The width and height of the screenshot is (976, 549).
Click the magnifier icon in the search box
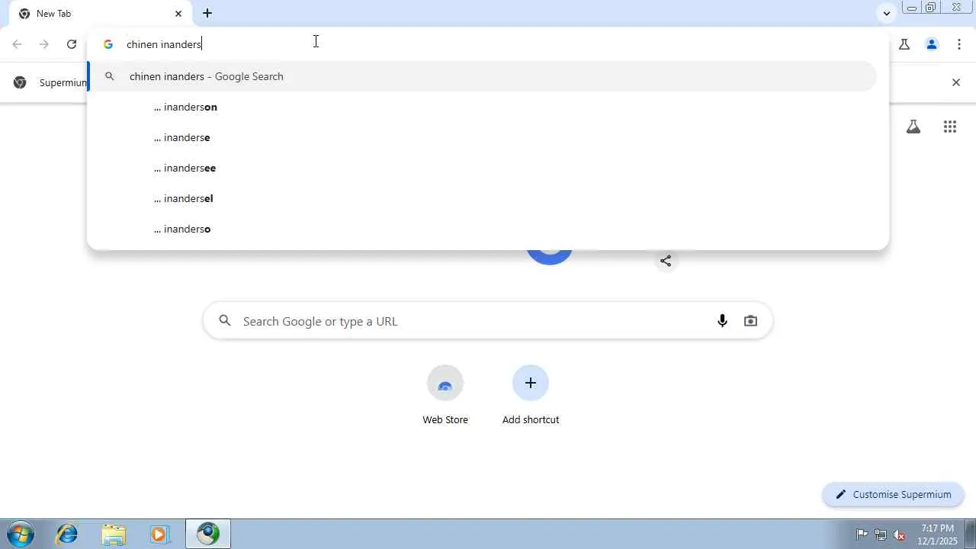[225, 321]
